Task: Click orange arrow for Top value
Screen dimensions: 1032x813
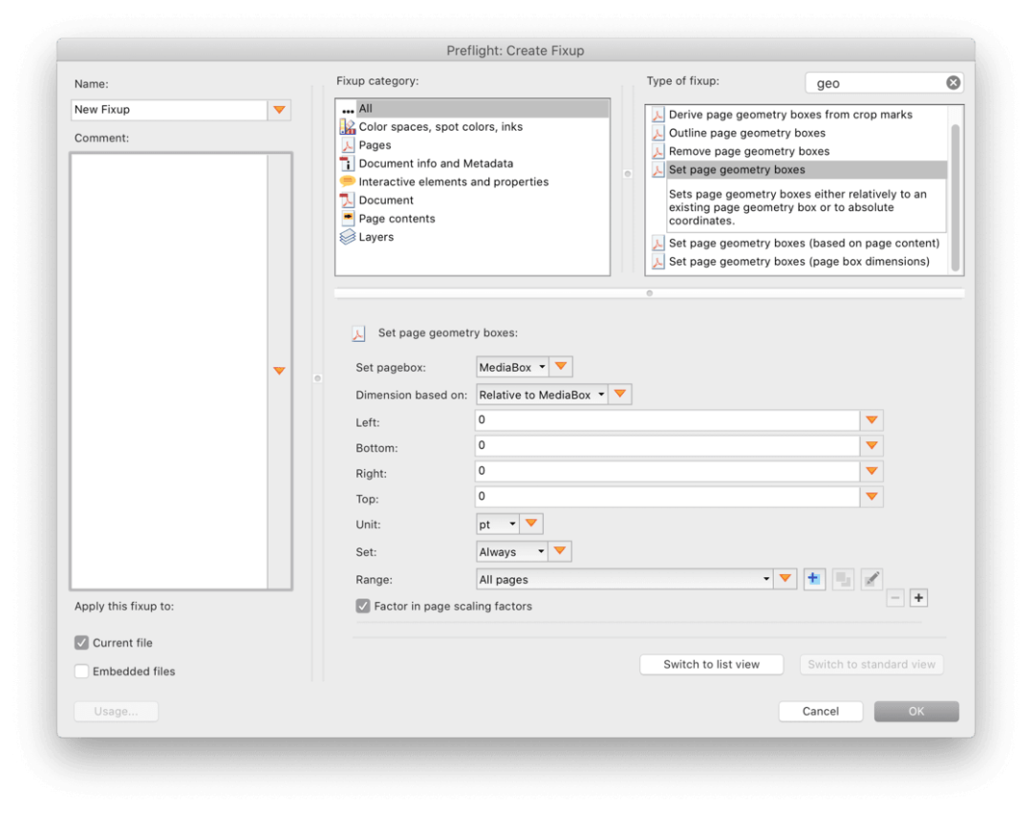Action: 872,497
